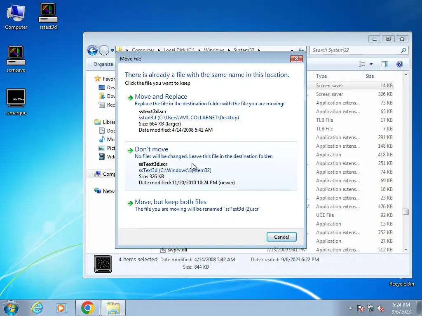Click Local Disk (C:) in address bar

[x=179, y=50]
